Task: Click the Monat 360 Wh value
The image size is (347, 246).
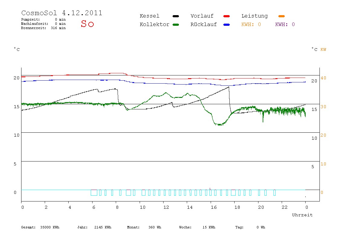Action: click(x=155, y=227)
